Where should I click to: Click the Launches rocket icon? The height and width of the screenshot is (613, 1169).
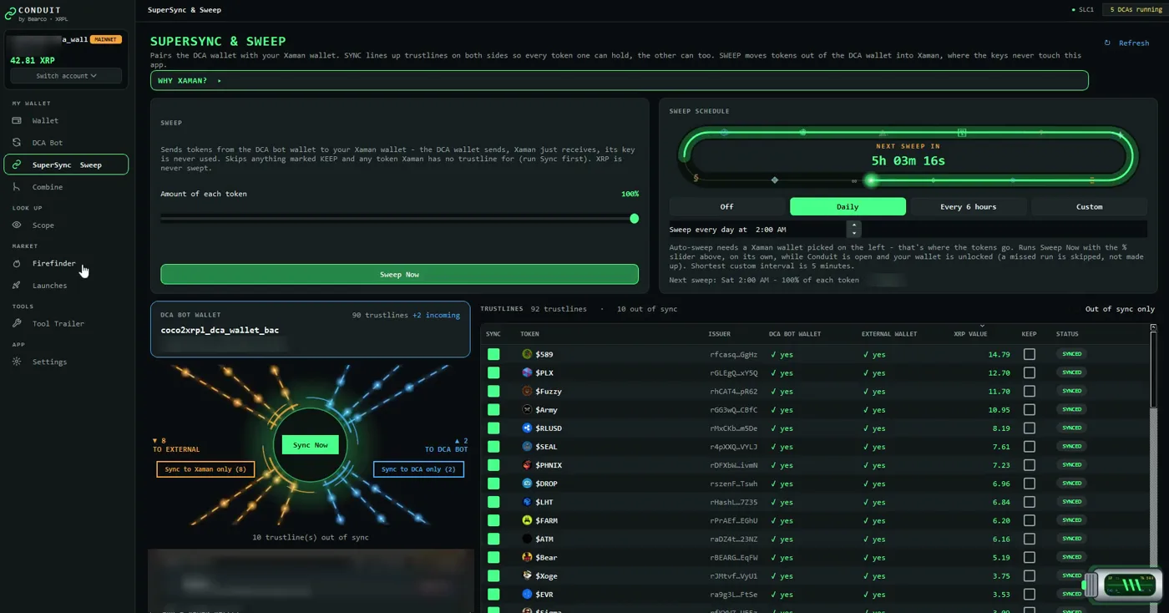[17, 286]
